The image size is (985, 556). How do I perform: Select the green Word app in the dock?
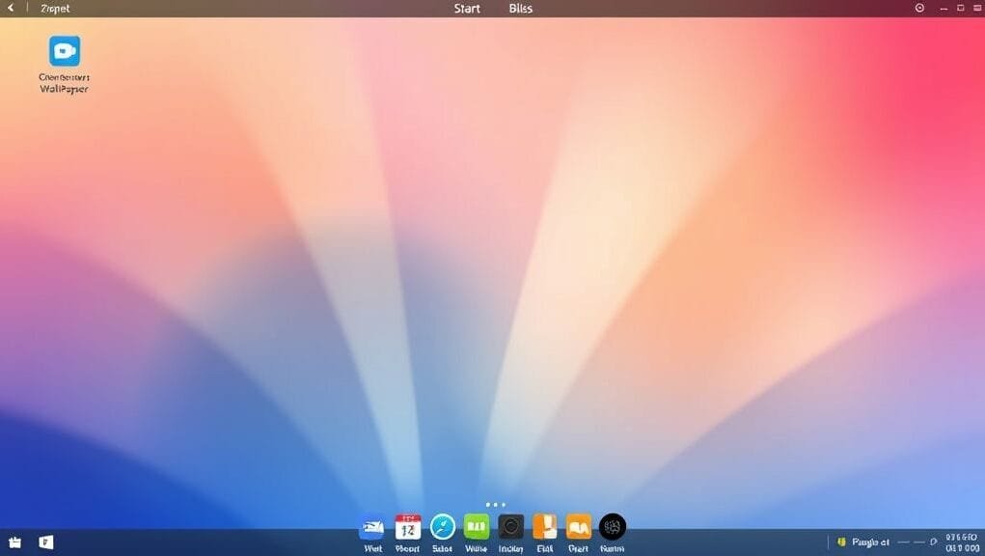(476, 529)
